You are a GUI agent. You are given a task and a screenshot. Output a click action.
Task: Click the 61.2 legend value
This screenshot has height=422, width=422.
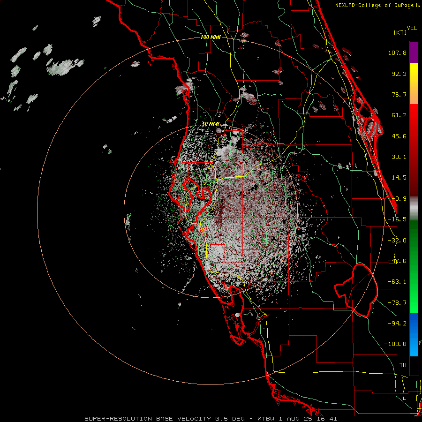pyautogui.click(x=399, y=115)
